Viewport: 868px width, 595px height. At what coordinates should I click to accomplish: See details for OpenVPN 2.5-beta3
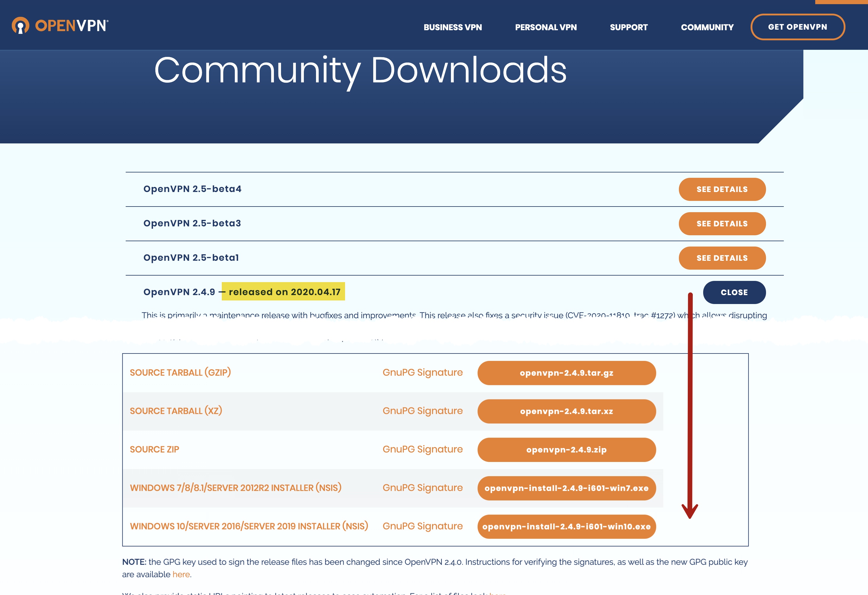722,224
